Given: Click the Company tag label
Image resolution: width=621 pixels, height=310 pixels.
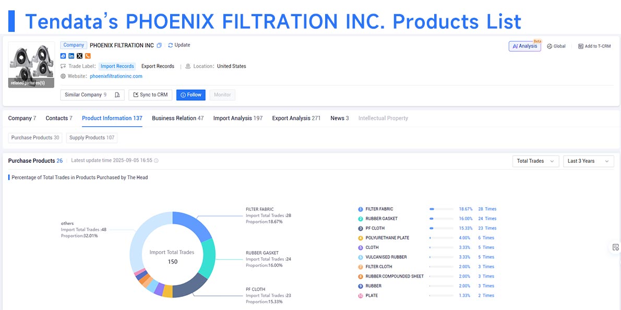Looking at the screenshot, I should [74, 45].
